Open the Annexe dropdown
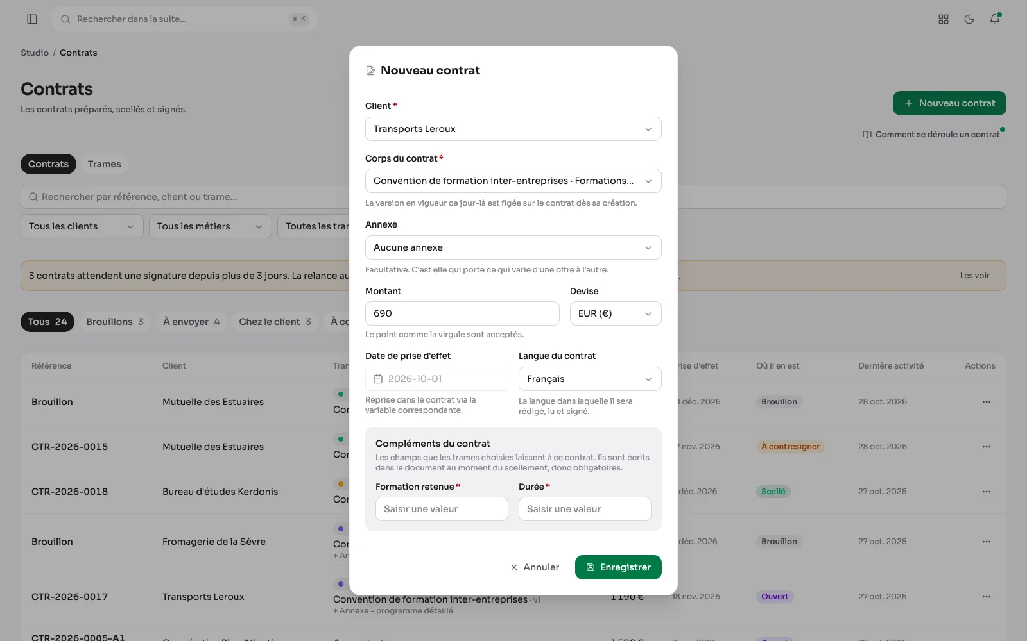The image size is (1027, 641). pyautogui.click(x=513, y=247)
